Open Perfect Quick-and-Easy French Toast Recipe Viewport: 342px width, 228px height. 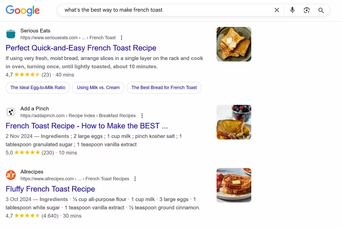click(x=81, y=48)
